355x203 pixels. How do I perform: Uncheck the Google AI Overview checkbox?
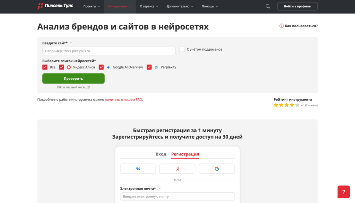101,67
